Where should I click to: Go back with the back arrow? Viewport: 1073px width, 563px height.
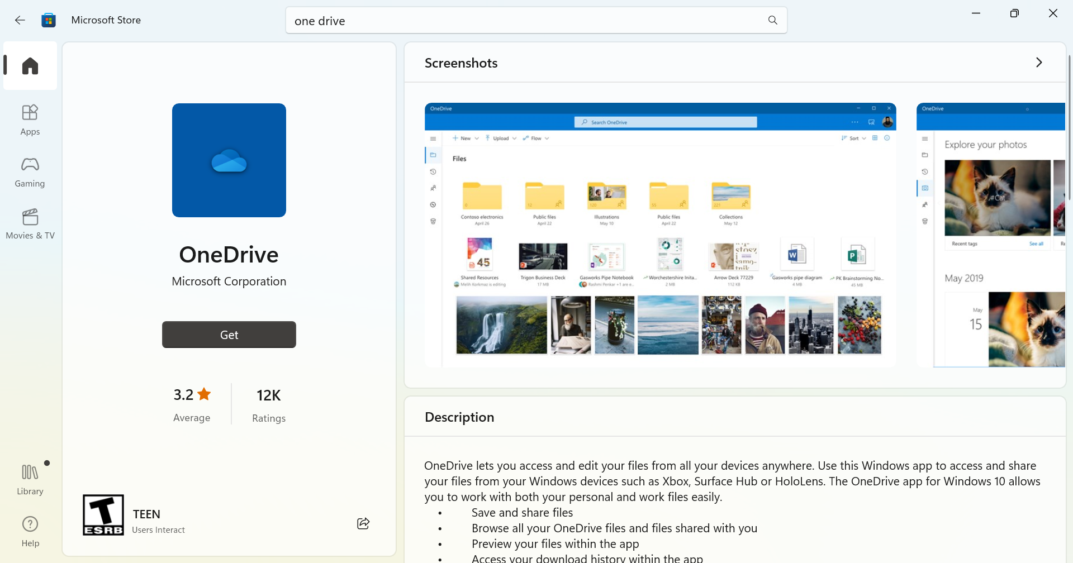click(20, 20)
